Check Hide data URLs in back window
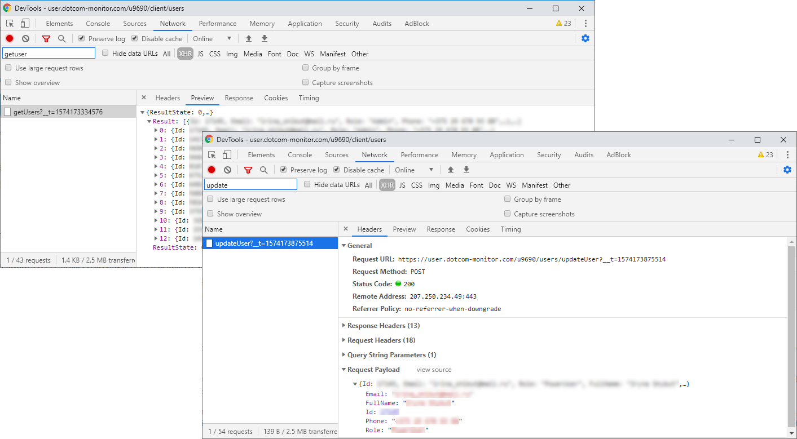The height and width of the screenshot is (439, 797). (x=105, y=53)
